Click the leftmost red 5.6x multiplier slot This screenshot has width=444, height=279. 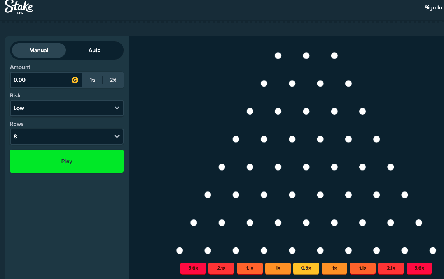coord(193,268)
